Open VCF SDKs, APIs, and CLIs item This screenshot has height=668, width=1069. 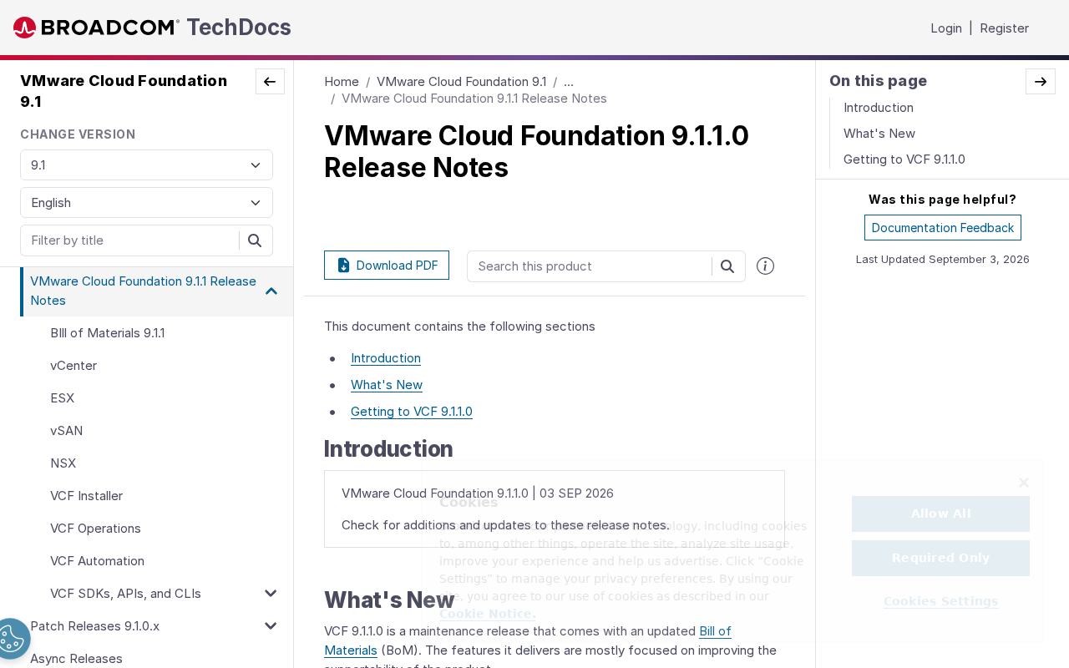tap(125, 594)
